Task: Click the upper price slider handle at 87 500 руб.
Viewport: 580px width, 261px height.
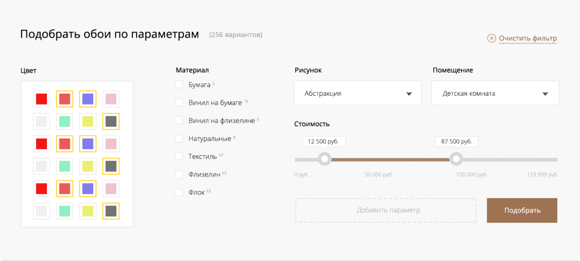Action: (456, 159)
